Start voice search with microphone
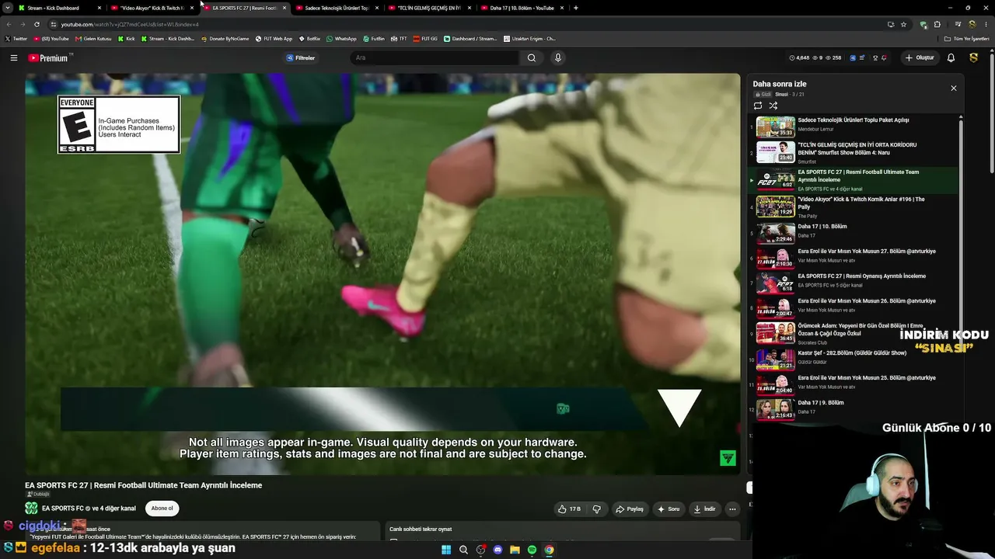This screenshot has width=995, height=559. 557,57
